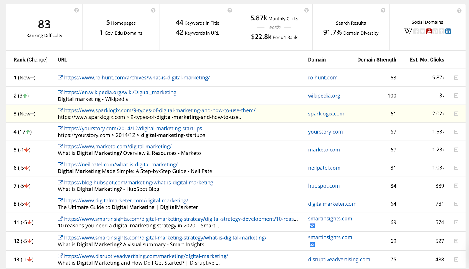The image size is (469, 269).
Task: Expand row options for yourstory.com result
Action: coord(456,132)
